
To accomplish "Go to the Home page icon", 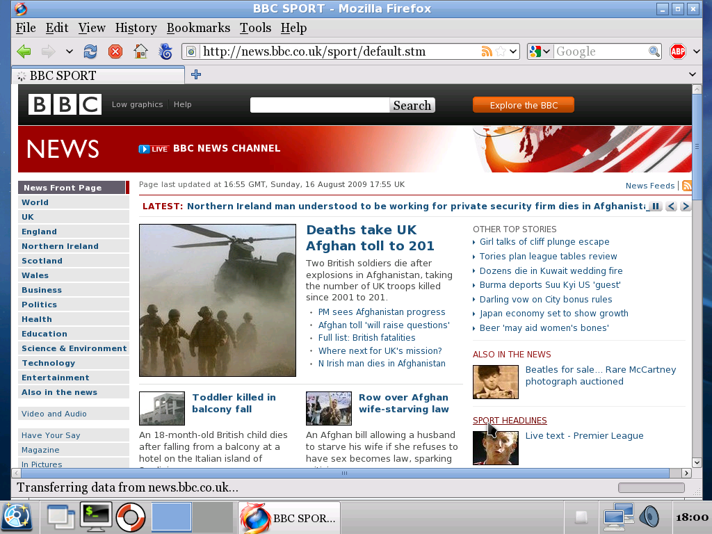I will pos(140,51).
